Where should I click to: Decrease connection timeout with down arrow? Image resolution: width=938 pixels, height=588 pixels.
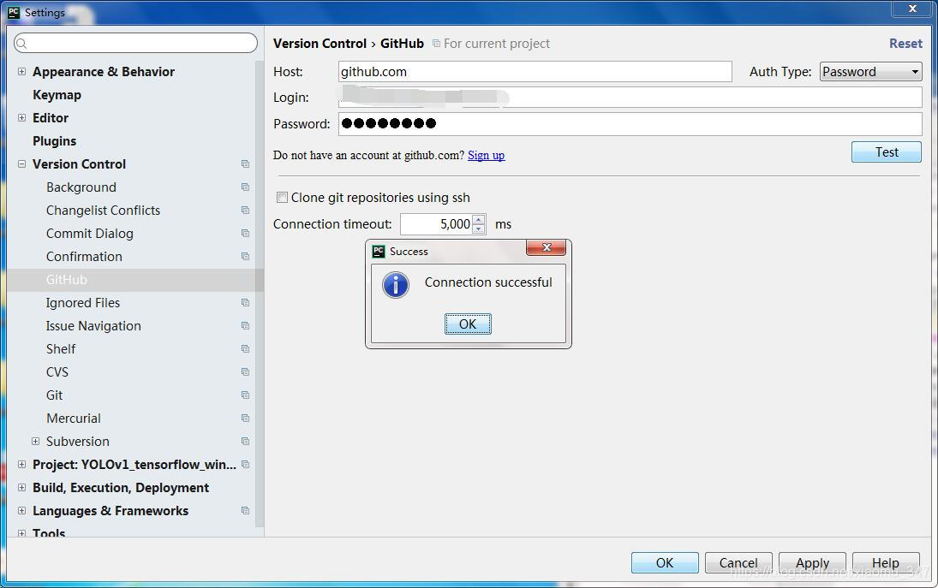pos(478,229)
